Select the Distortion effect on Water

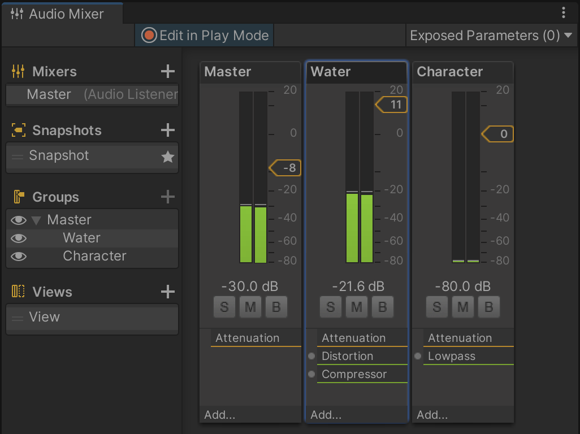pyautogui.click(x=347, y=356)
